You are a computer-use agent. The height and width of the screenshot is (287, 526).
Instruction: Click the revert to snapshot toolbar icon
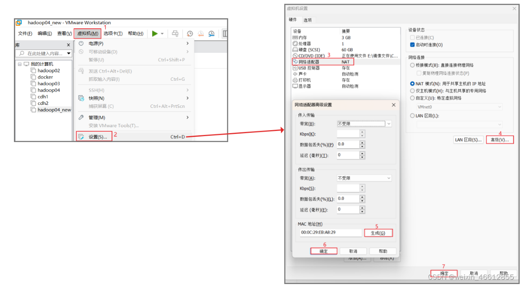coord(201,33)
